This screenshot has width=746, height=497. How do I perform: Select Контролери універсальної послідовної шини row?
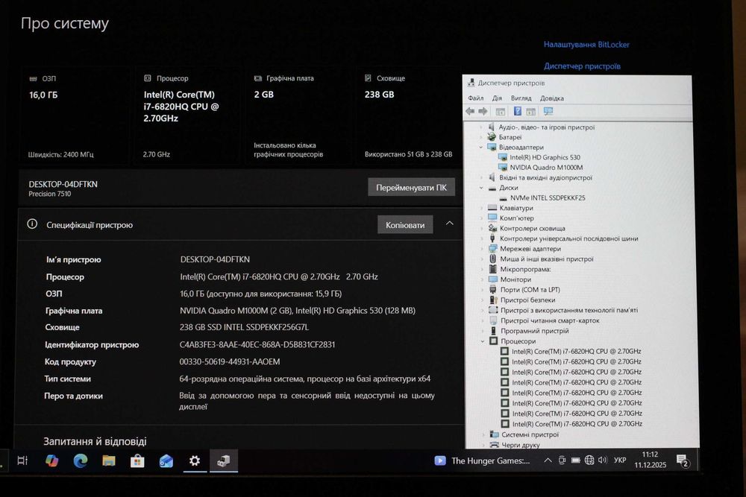click(x=569, y=238)
